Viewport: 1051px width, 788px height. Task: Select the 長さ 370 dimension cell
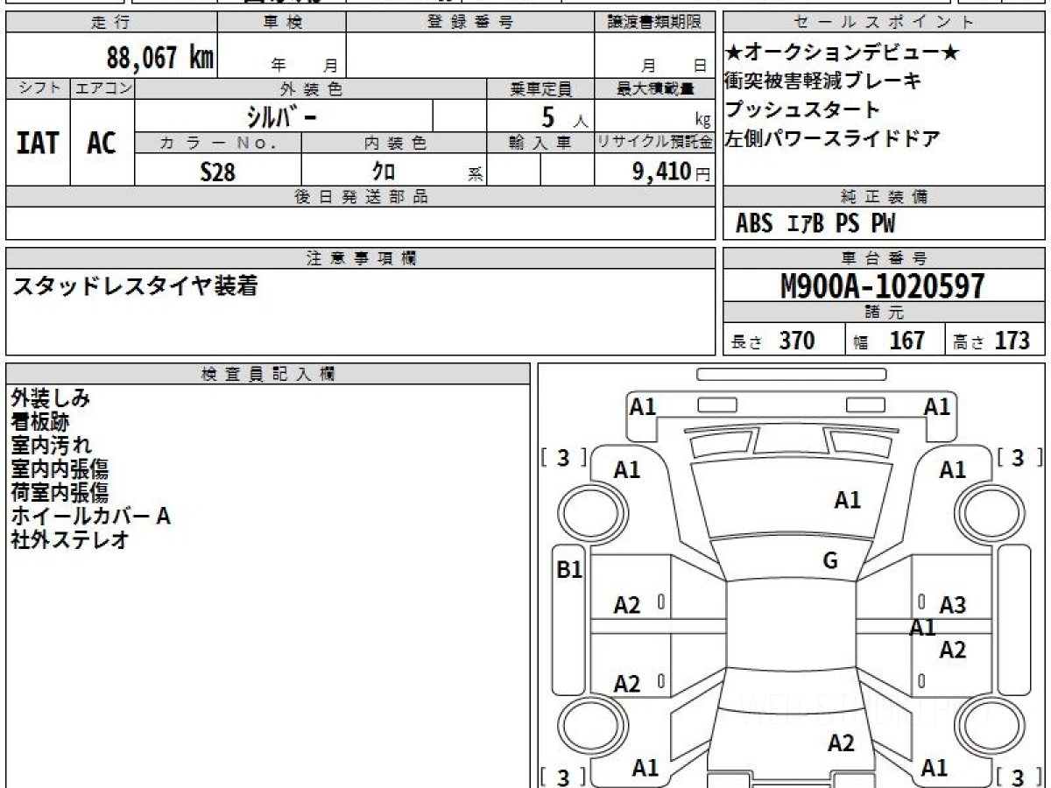click(784, 340)
